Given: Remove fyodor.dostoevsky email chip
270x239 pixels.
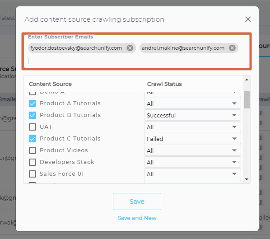Looking at the screenshot, I should (x=130, y=48).
